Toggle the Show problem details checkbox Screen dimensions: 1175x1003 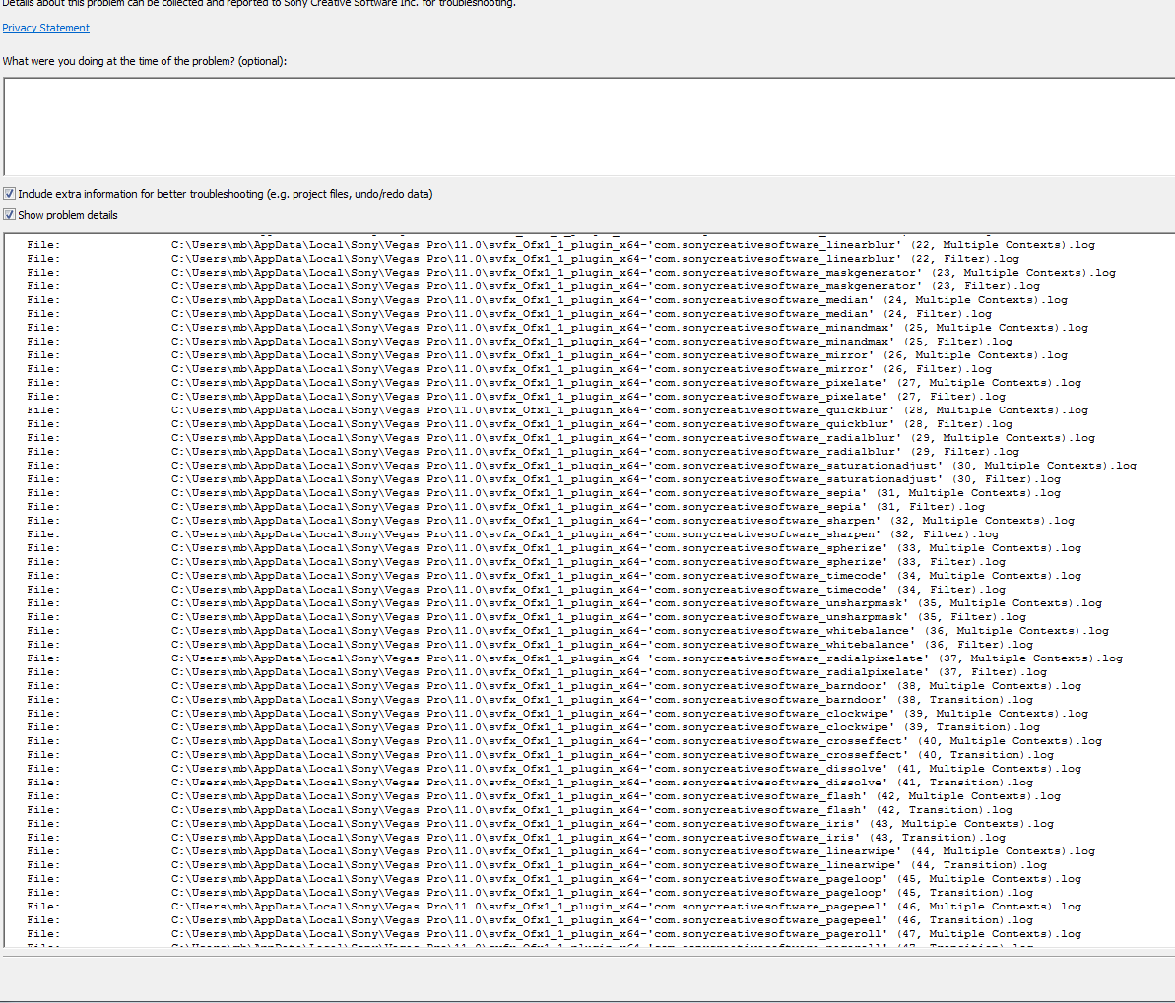[x=9, y=215]
